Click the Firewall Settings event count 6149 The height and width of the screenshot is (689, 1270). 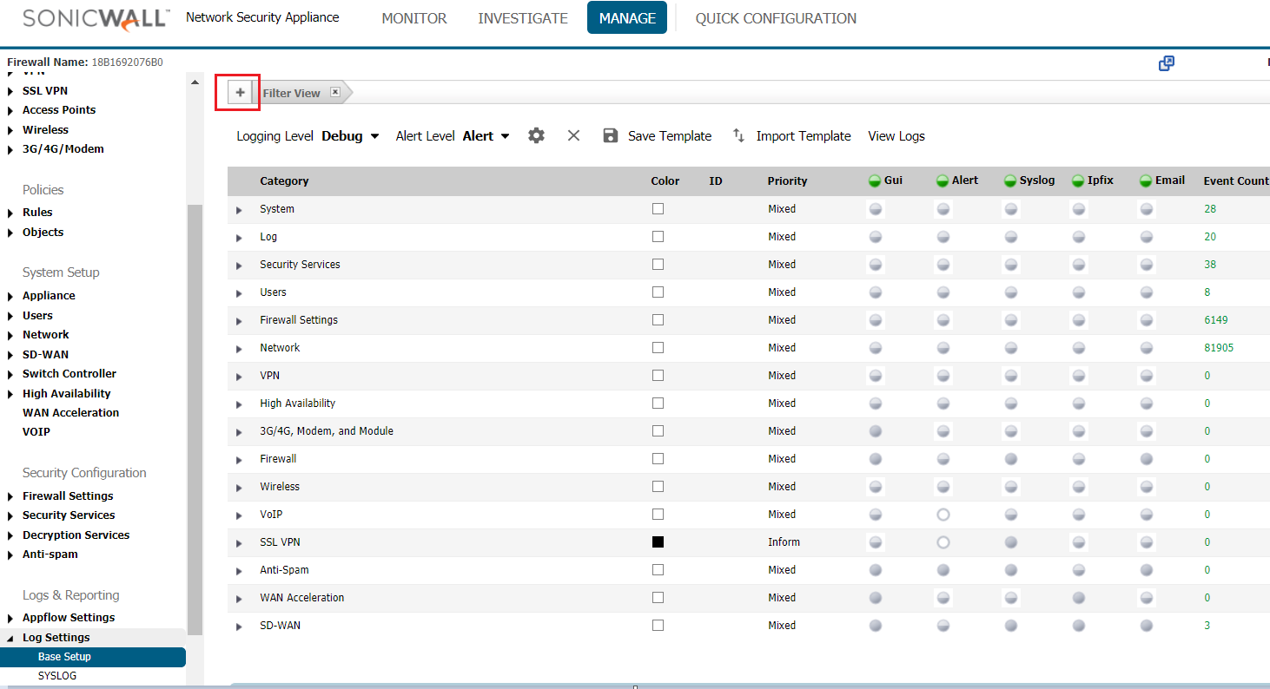[1216, 320]
